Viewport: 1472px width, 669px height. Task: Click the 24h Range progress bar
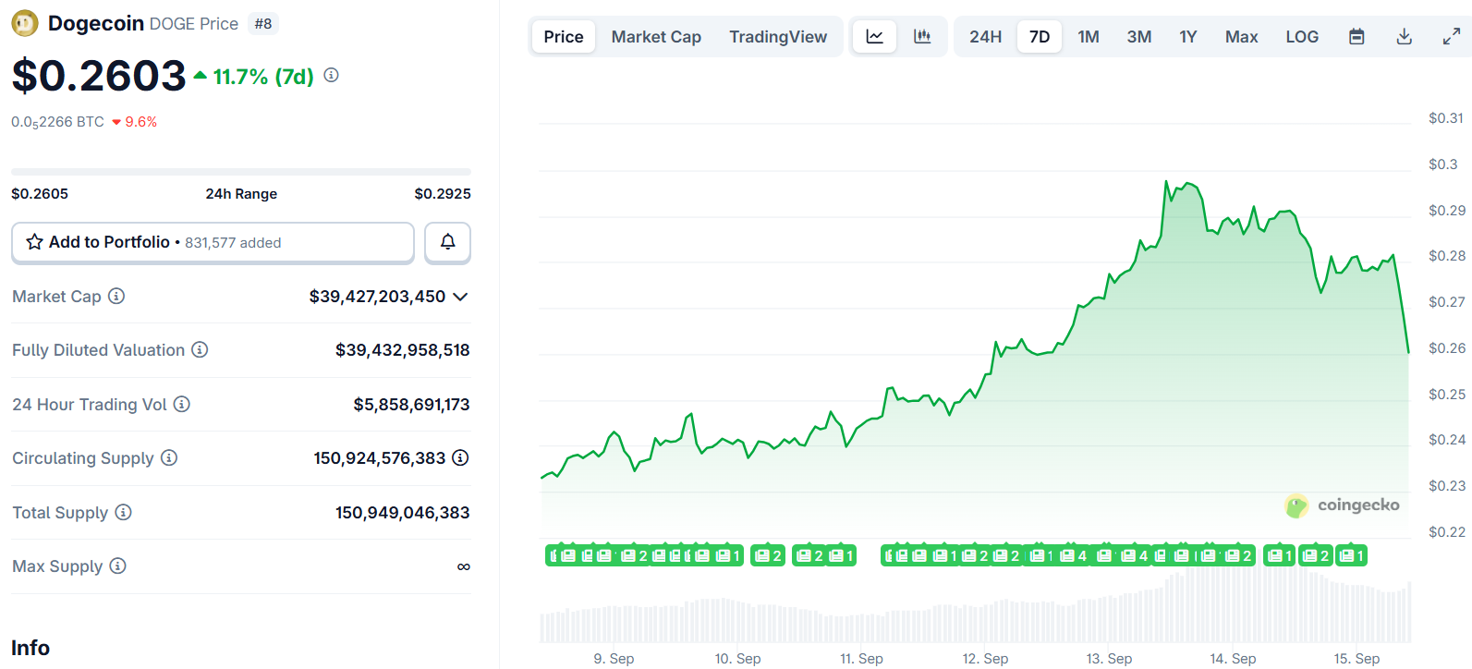point(241,172)
